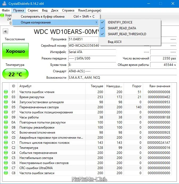Click the CrystalDiskInfo app icon in title bar
179x184 pixels.
pos(4,3)
